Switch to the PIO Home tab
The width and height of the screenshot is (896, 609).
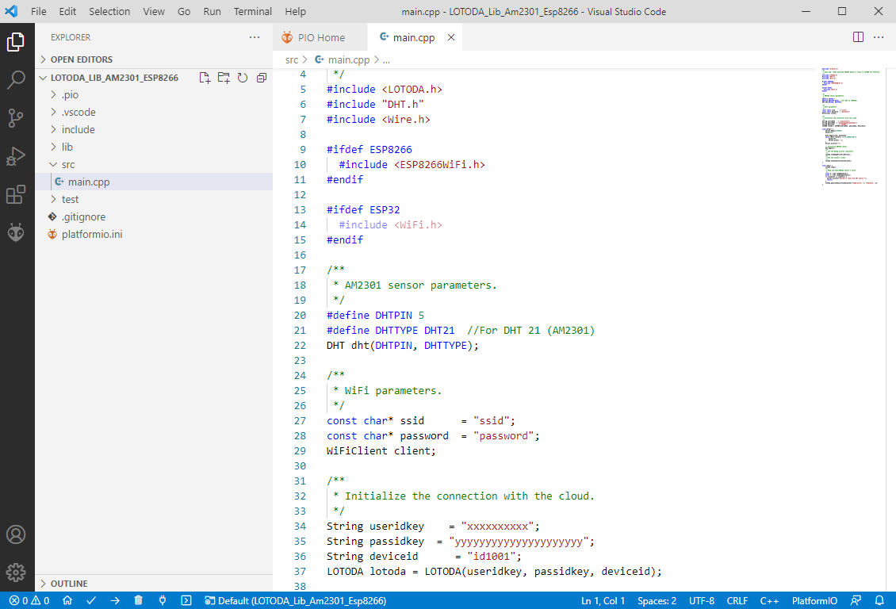[320, 37]
